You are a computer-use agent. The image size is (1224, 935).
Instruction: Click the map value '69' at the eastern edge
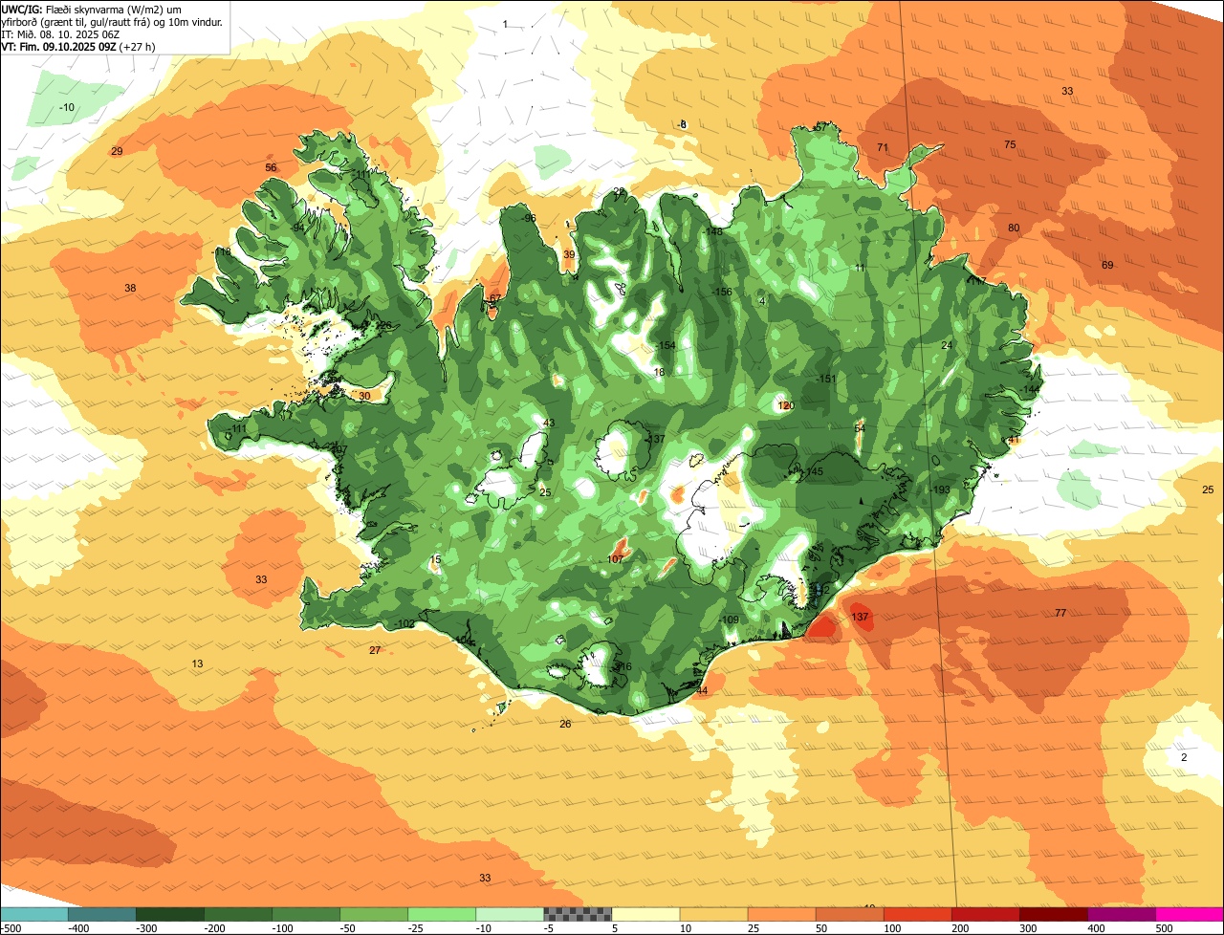click(1107, 265)
